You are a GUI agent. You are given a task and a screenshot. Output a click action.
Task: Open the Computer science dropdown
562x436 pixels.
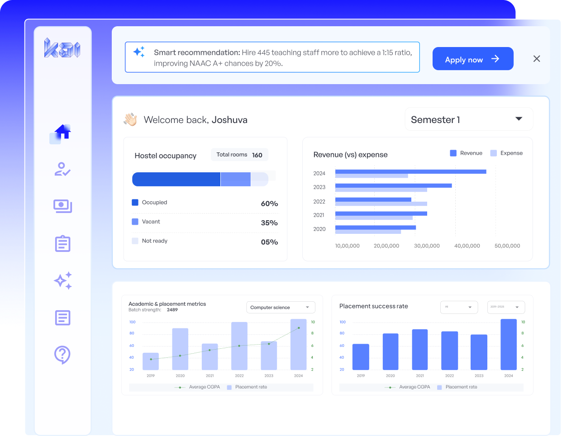[x=280, y=308]
